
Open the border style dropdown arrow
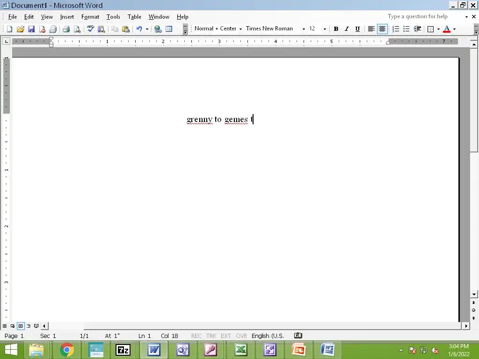[x=438, y=29]
